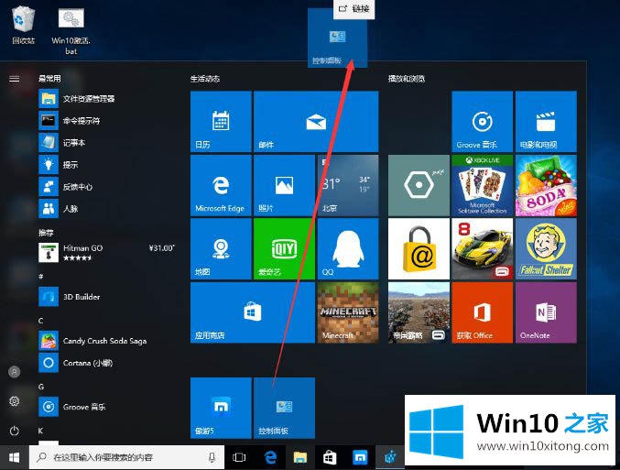Open the OneNote tile

[x=546, y=312]
